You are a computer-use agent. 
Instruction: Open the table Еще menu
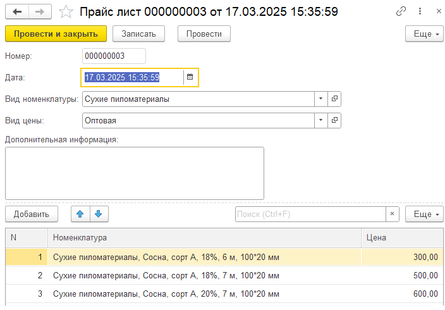[x=424, y=214]
